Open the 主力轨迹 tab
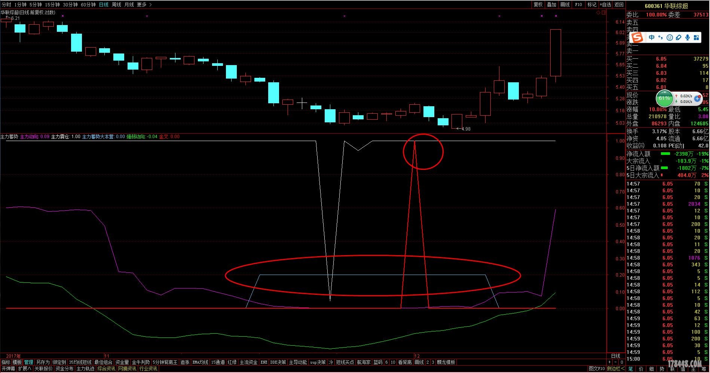 [85, 369]
